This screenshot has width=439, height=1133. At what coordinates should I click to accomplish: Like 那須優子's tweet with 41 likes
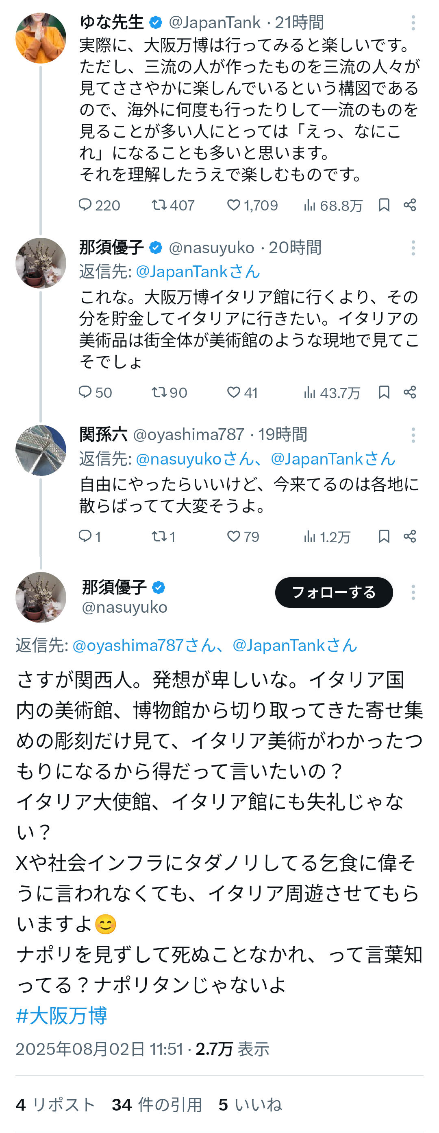click(x=234, y=392)
